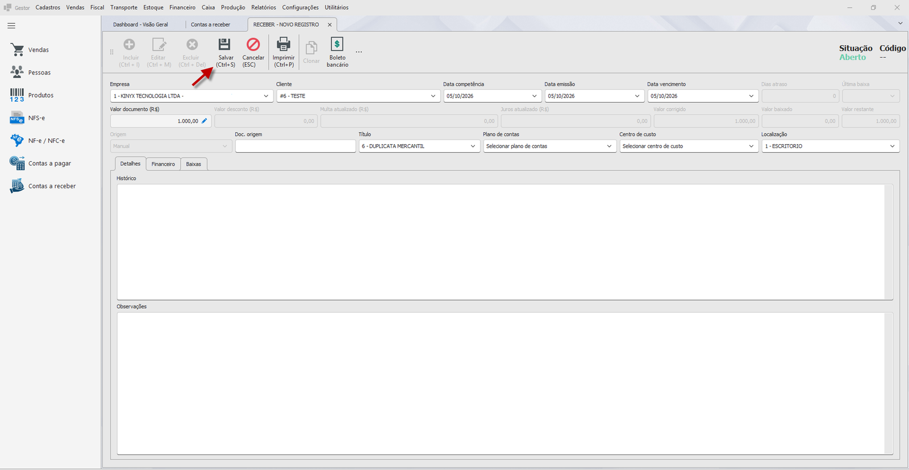Expand the Empresa dropdown
909x470 pixels.
coord(266,96)
